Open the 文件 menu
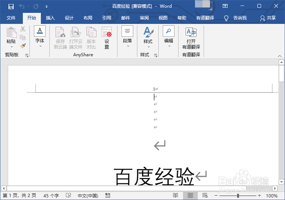The height and width of the screenshot is (200, 285). [11, 18]
